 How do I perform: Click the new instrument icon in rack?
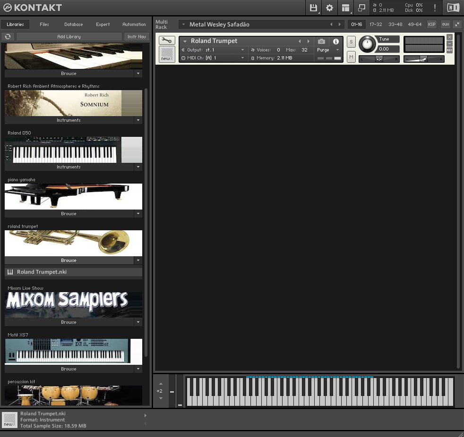coord(167,54)
